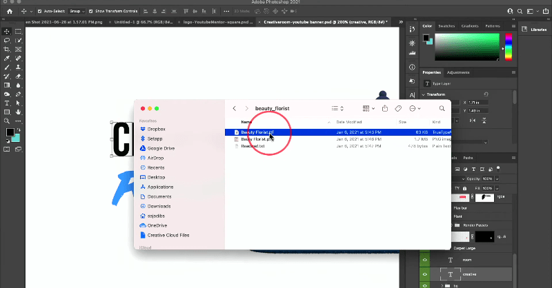
Task: Open the Finder group-by dropdown
Action: [x=368, y=108]
